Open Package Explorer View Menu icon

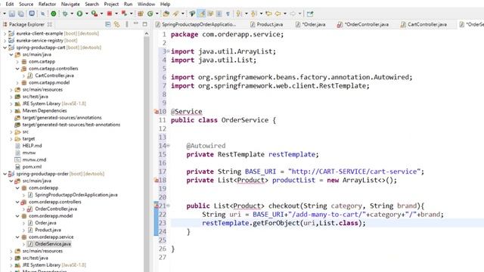[x=127, y=24]
